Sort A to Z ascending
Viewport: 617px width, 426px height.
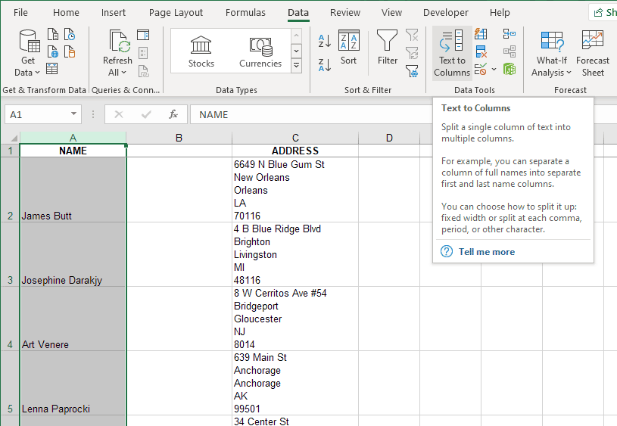(x=325, y=41)
